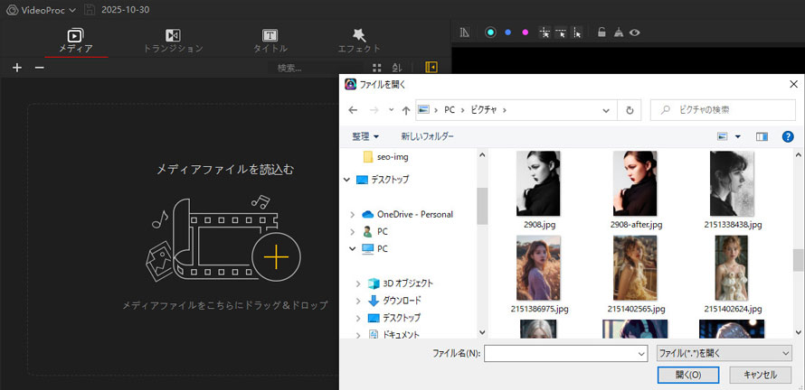
Task: Click the キャンセル button
Action: point(761,375)
